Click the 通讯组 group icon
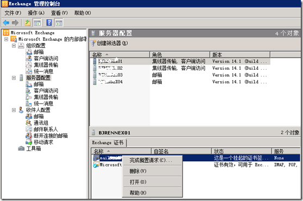 [29, 123]
